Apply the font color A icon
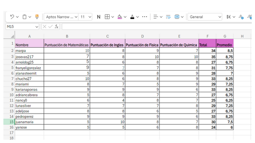The width and height of the screenshot is (255, 143). coord(132,17)
